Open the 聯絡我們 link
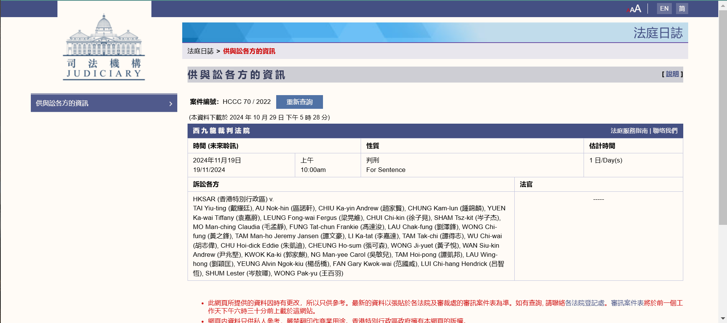 (x=665, y=131)
